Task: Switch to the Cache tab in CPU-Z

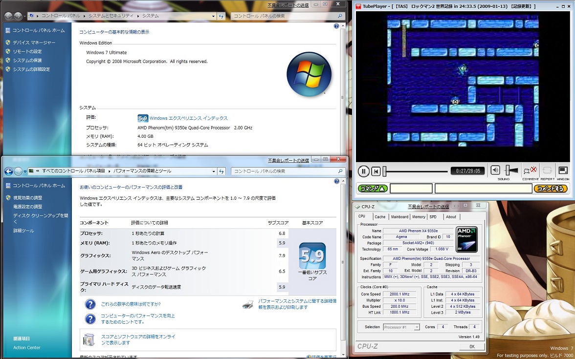Action: (x=380, y=217)
